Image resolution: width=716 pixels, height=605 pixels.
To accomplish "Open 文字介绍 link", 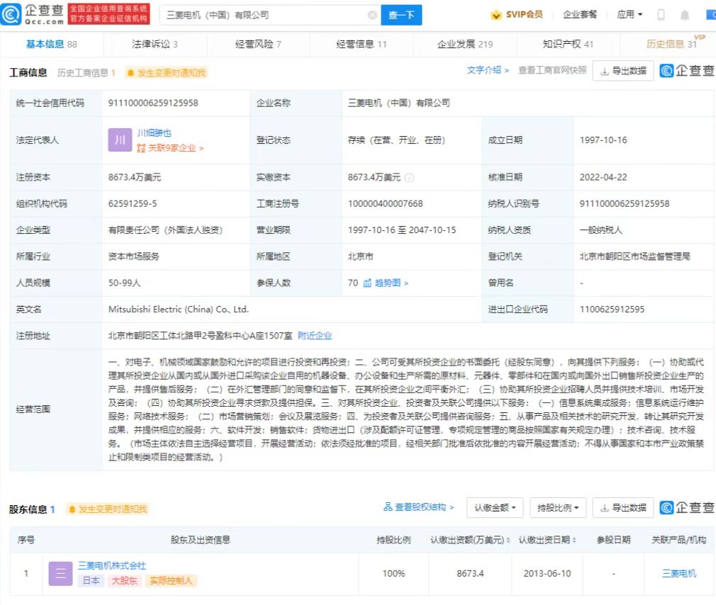I will coord(487,70).
